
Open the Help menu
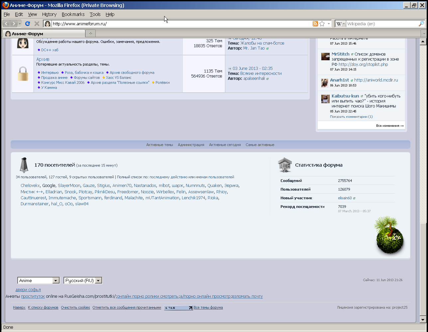click(110, 14)
